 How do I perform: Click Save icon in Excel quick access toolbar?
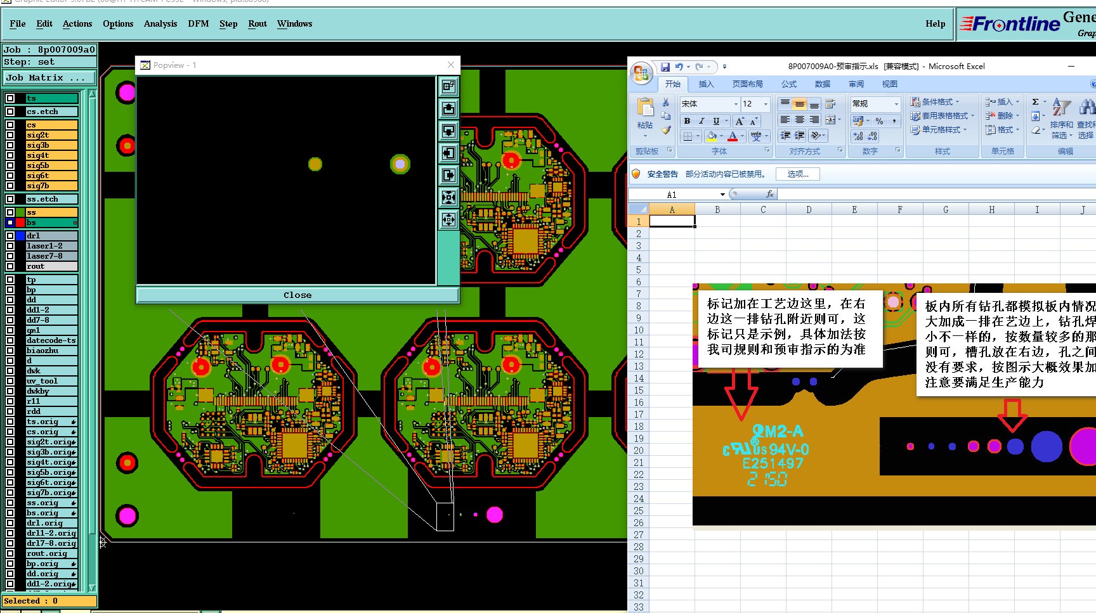coord(665,67)
